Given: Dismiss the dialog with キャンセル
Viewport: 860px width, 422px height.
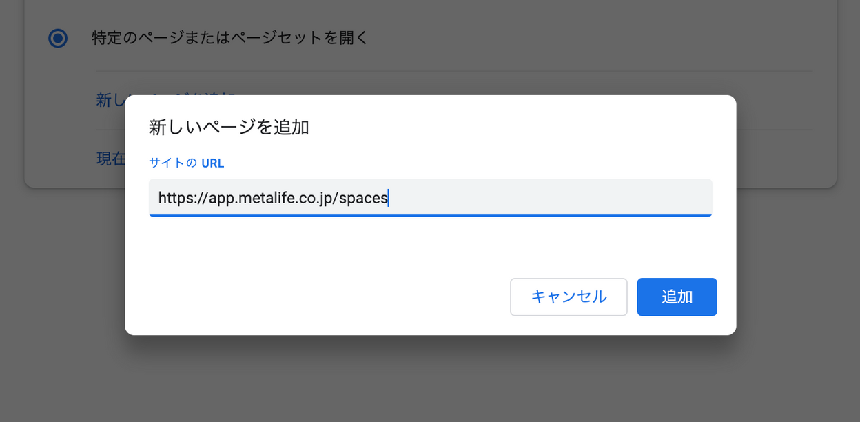Looking at the screenshot, I should pyautogui.click(x=569, y=297).
